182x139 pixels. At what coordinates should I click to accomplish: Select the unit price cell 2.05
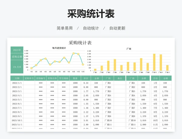click(x=86, y=95)
